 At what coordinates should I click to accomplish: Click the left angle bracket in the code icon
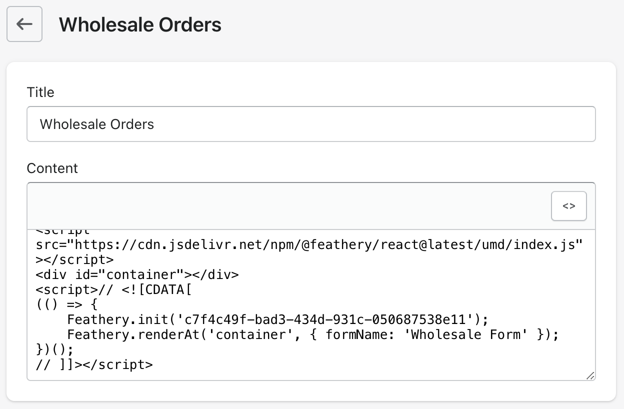(x=565, y=205)
